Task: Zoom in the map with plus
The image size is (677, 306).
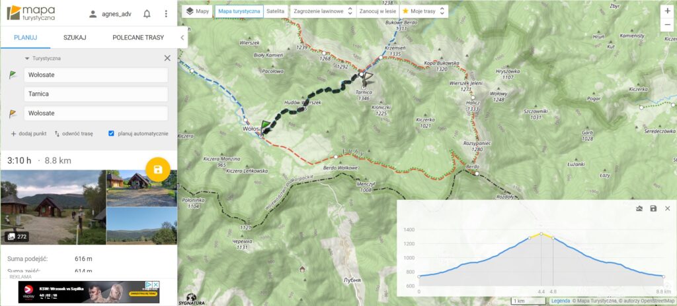Action: pos(668,12)
